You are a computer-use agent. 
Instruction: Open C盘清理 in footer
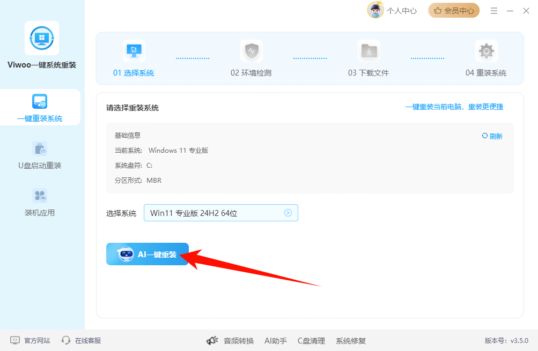pos(311,341)
